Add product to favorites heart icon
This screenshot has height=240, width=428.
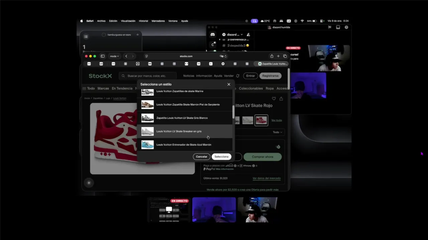click(274, 99)
